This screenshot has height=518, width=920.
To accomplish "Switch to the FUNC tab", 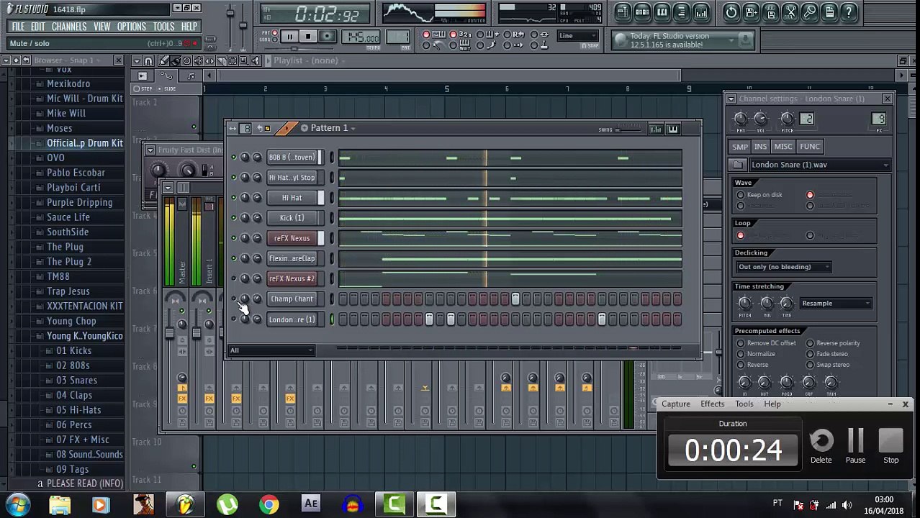I will click(809, 147).
